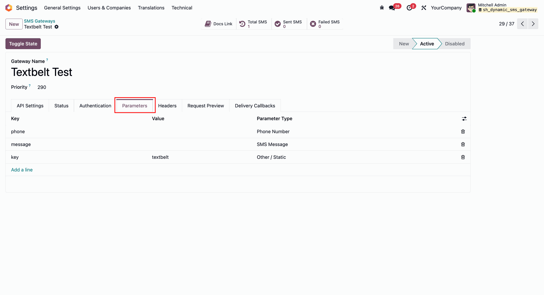Click the record pager 29 / 37
The width and height of the screenshot is (544, 295).
507,24
